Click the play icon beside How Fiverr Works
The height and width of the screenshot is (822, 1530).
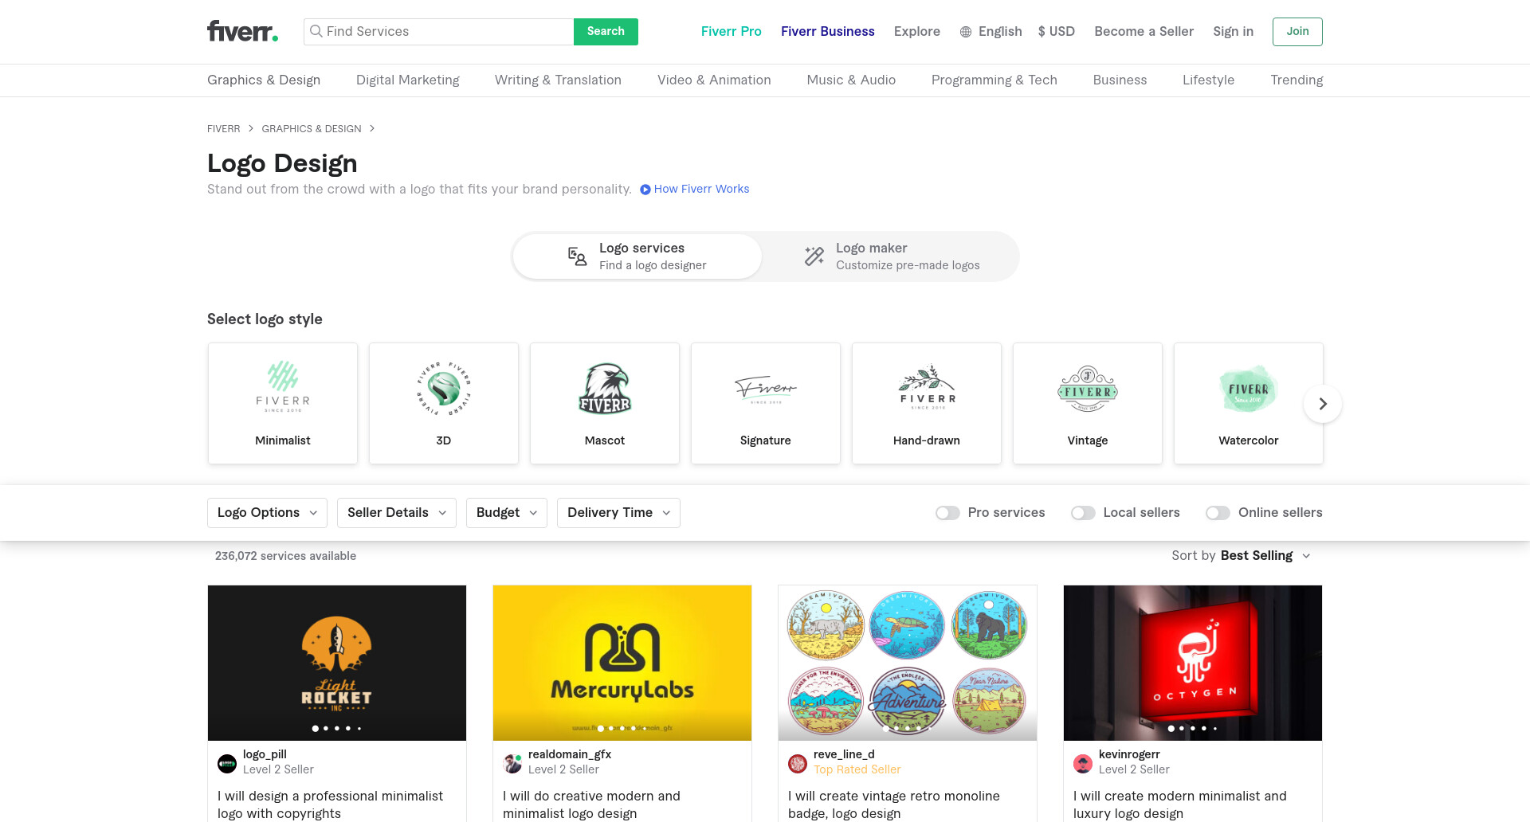[645, 190]
